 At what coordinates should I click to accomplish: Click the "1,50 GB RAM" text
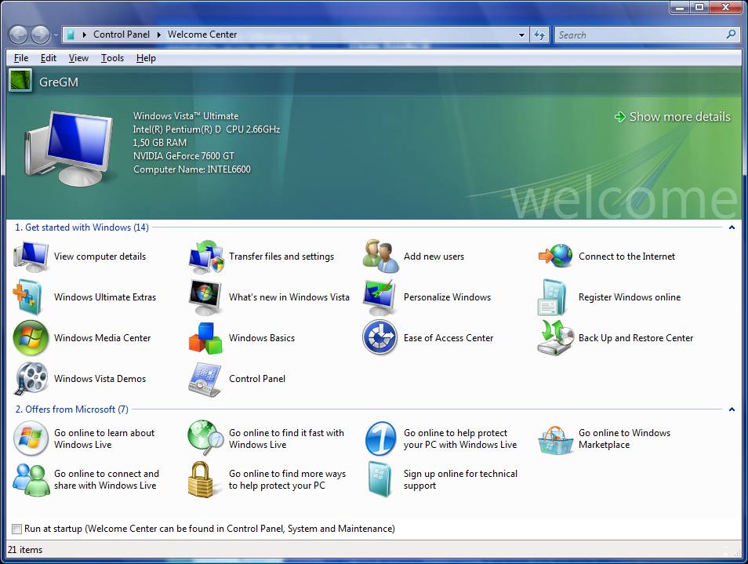[160, 143]
